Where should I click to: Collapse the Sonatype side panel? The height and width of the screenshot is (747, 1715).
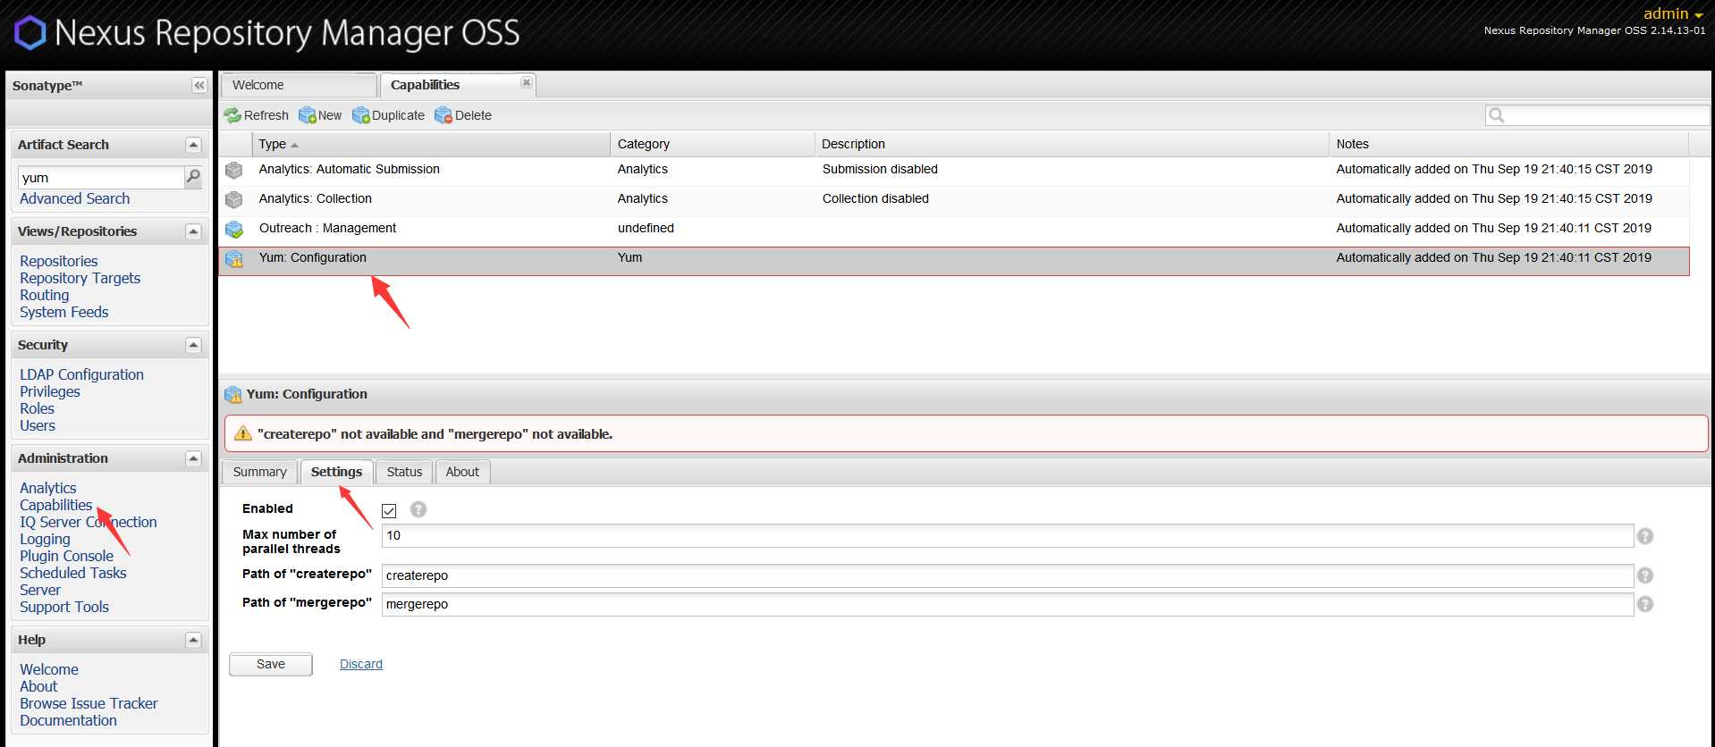point(199,85)
